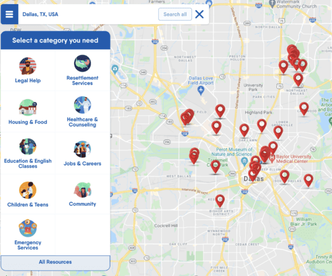Click the Dallas Love Field Airport marker

pos(201,91)
